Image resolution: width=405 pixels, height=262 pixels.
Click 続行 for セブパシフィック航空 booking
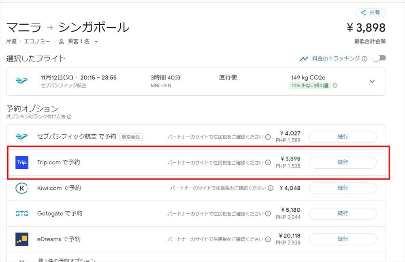pyautogui.click(x=343, y=137)
